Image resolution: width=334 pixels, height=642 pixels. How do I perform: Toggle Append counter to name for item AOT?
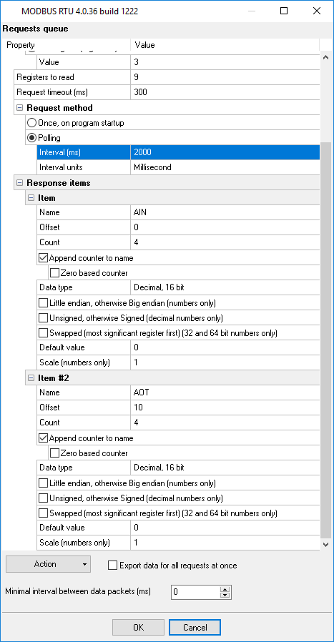(44, 438)
